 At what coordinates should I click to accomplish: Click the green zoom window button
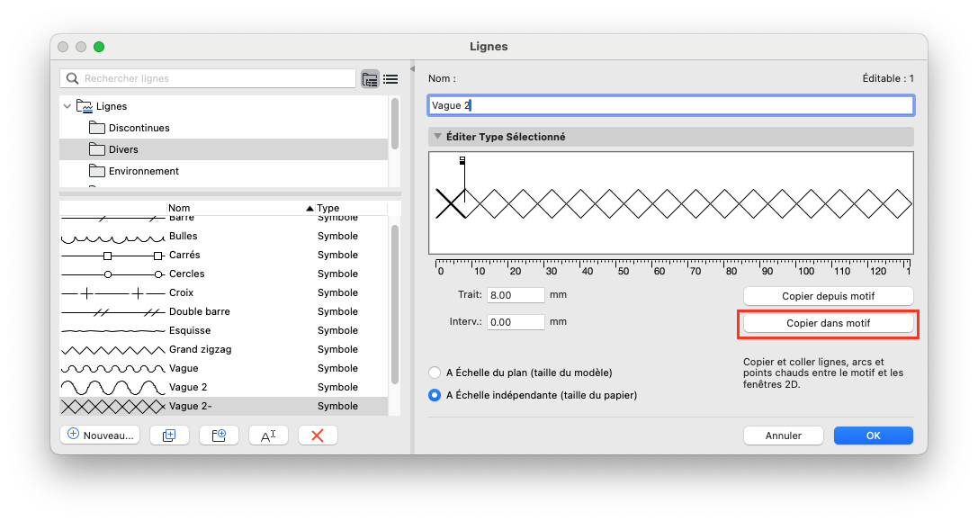coord(99,47)
